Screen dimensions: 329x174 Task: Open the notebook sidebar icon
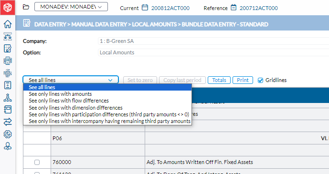point(8,110)
